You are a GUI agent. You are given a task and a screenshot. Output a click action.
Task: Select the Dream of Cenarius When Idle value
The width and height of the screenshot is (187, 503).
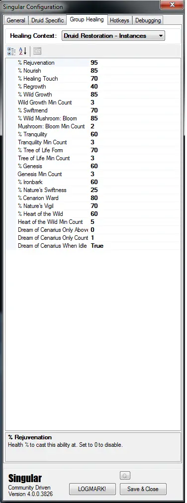[135, 246]
